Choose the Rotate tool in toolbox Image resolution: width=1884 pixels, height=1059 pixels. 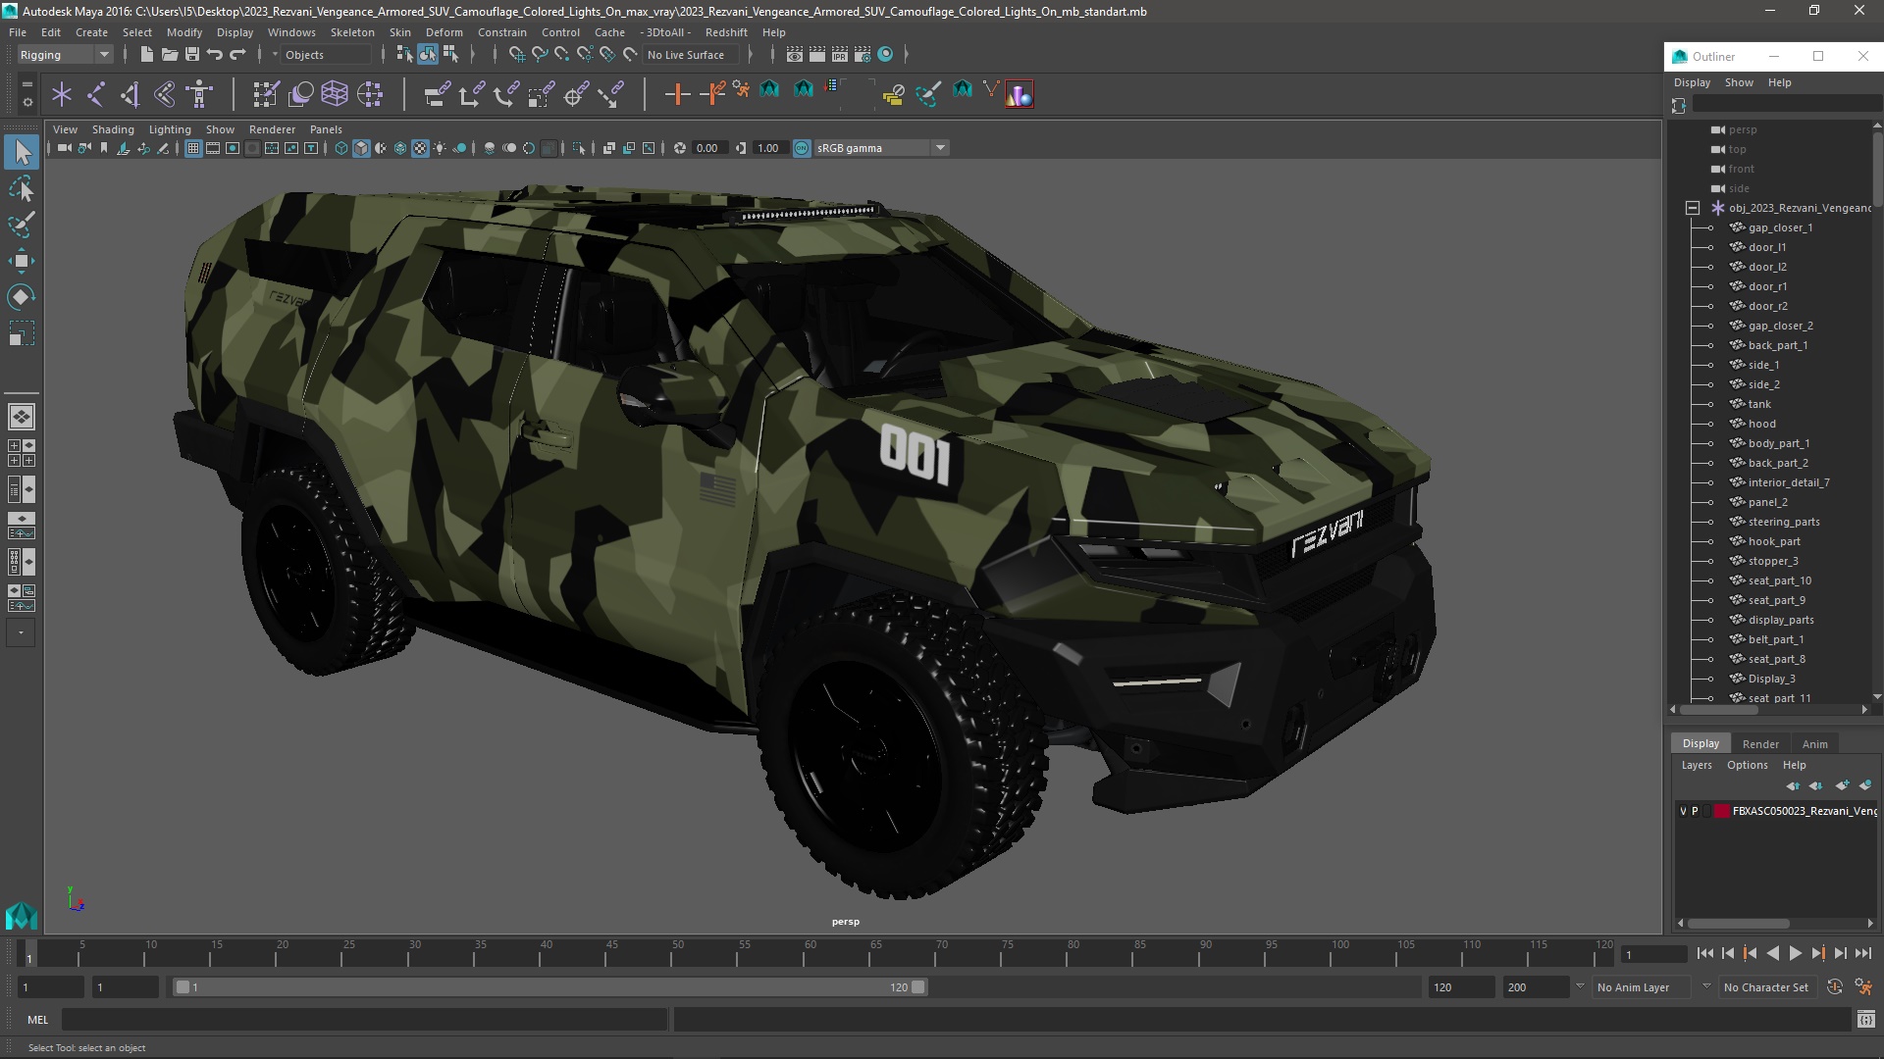pos(22,297)
